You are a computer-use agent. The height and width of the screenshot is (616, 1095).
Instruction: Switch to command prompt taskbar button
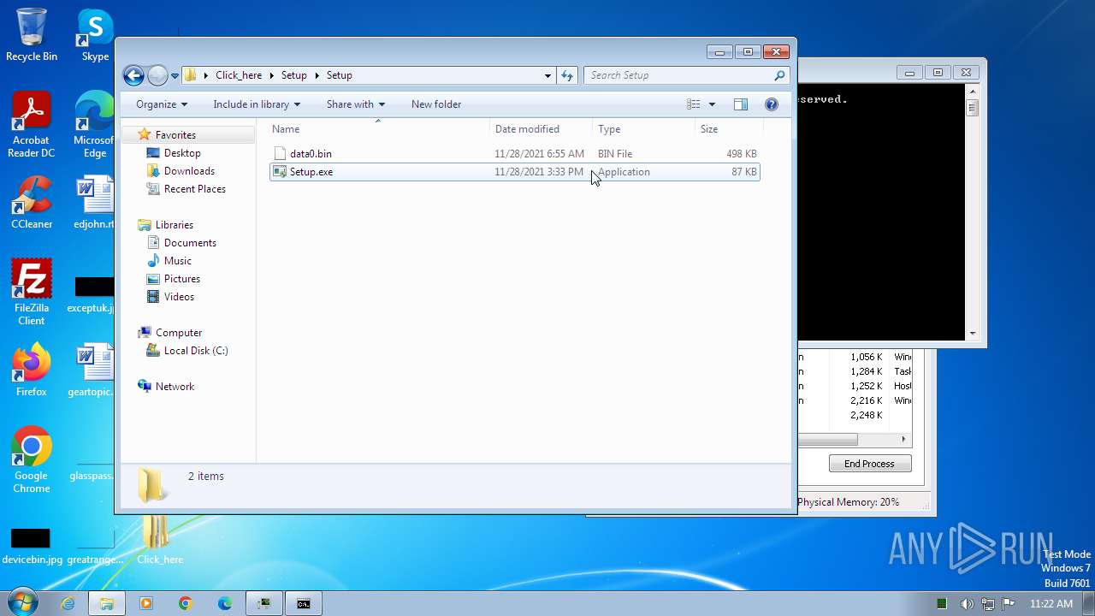pyautogui.click(x=304, y=603)
